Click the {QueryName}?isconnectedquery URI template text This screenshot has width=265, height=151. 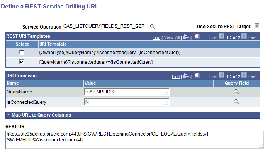click(96, 62)
